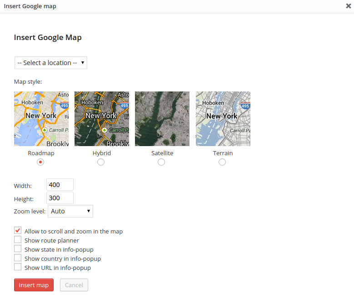Expand the Zoom level dropdown
This screenshot has width=354, height=299.
[70, 211]
